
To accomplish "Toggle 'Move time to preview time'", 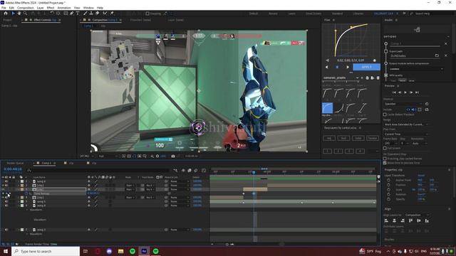I will pyautogui.click(x=385, y=163).
